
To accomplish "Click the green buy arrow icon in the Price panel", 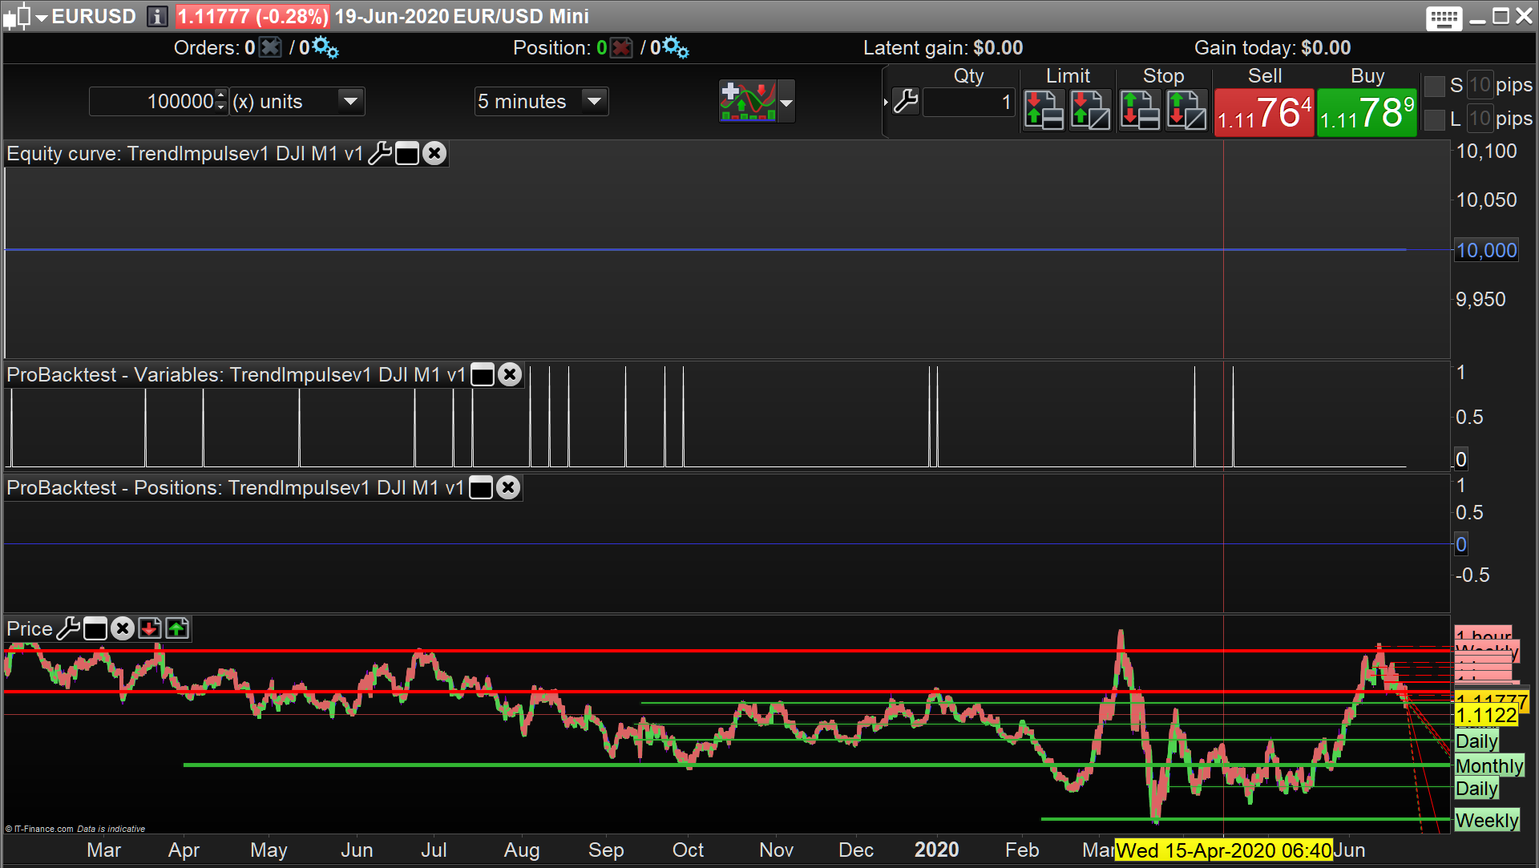I will tap(177, 629).
